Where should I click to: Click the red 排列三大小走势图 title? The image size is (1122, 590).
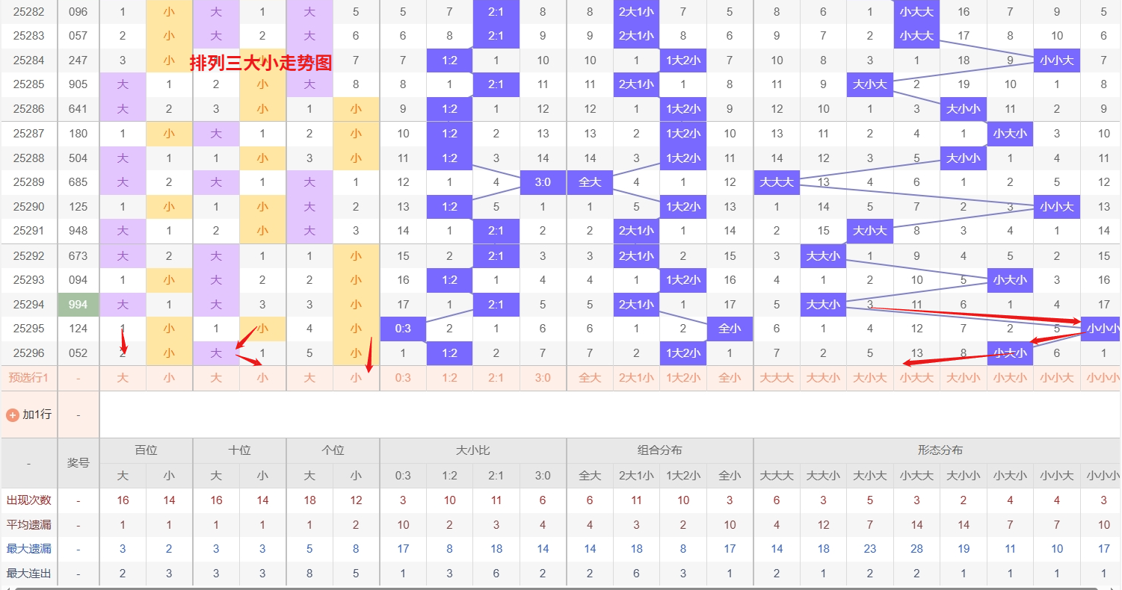tap(260, 63)
